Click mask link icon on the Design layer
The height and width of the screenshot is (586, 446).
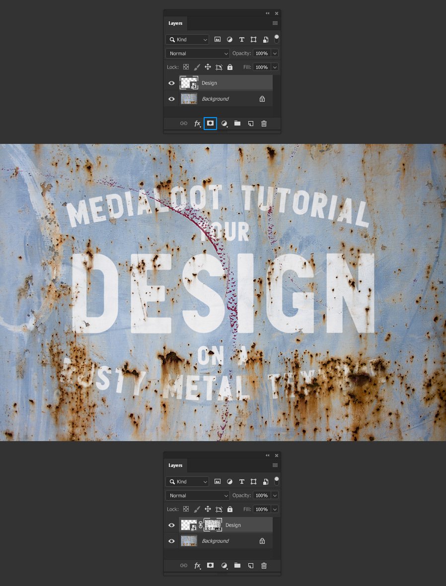201,525
